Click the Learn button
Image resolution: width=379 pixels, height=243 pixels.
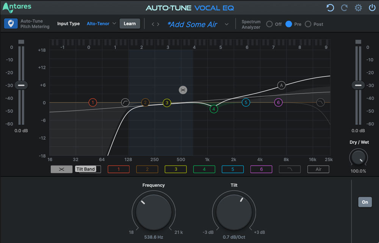(130, 24)
